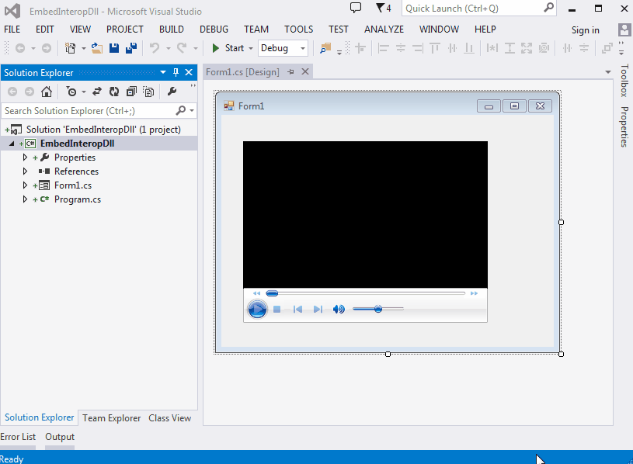Open the active documents list dropdown
Screen dimensions: 633x464
(x=608, y=72)
